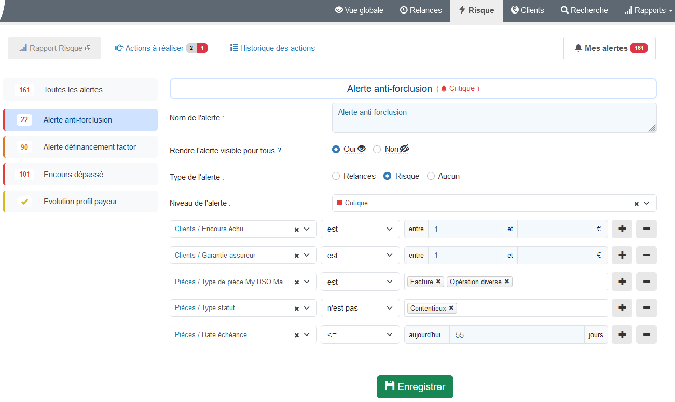
Task: Choose Aucun as alert type
Action: 431,176
